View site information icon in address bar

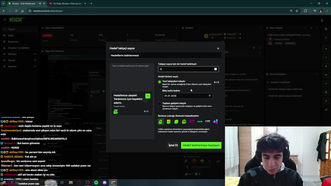[30, 11]
